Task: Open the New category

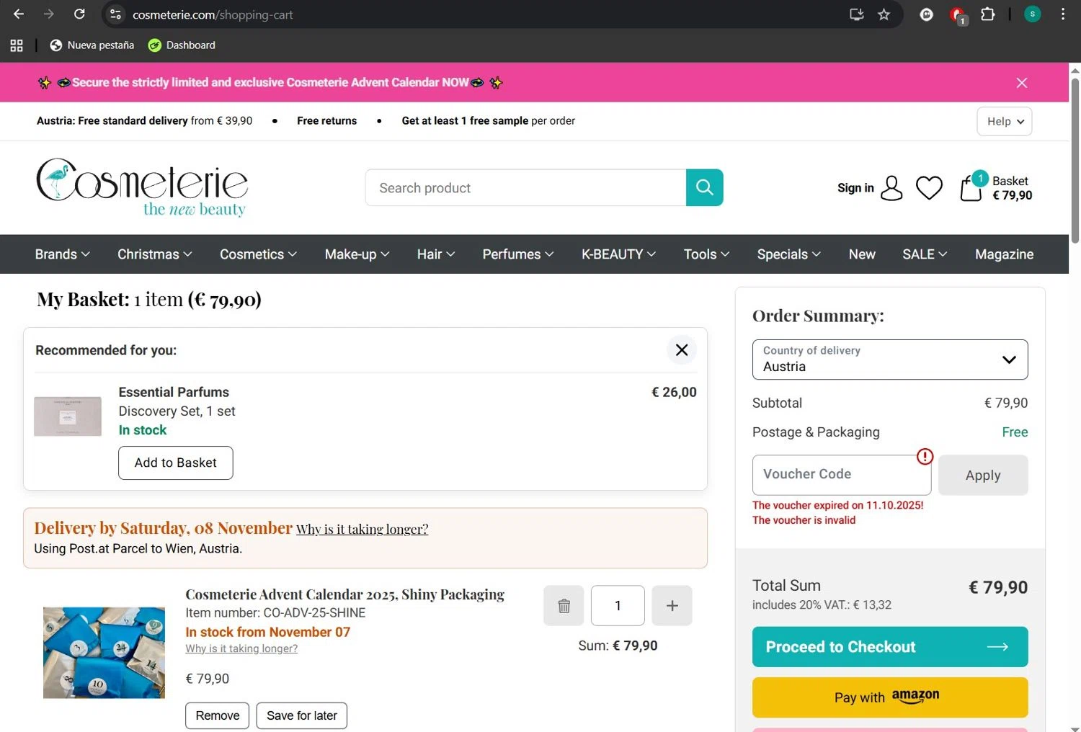Action: click(862, 254)
